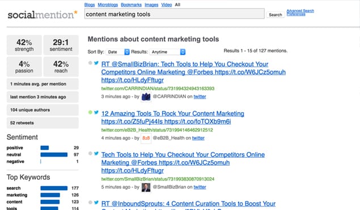Click twitter source link for @eB2B_Health

(198, 138)
